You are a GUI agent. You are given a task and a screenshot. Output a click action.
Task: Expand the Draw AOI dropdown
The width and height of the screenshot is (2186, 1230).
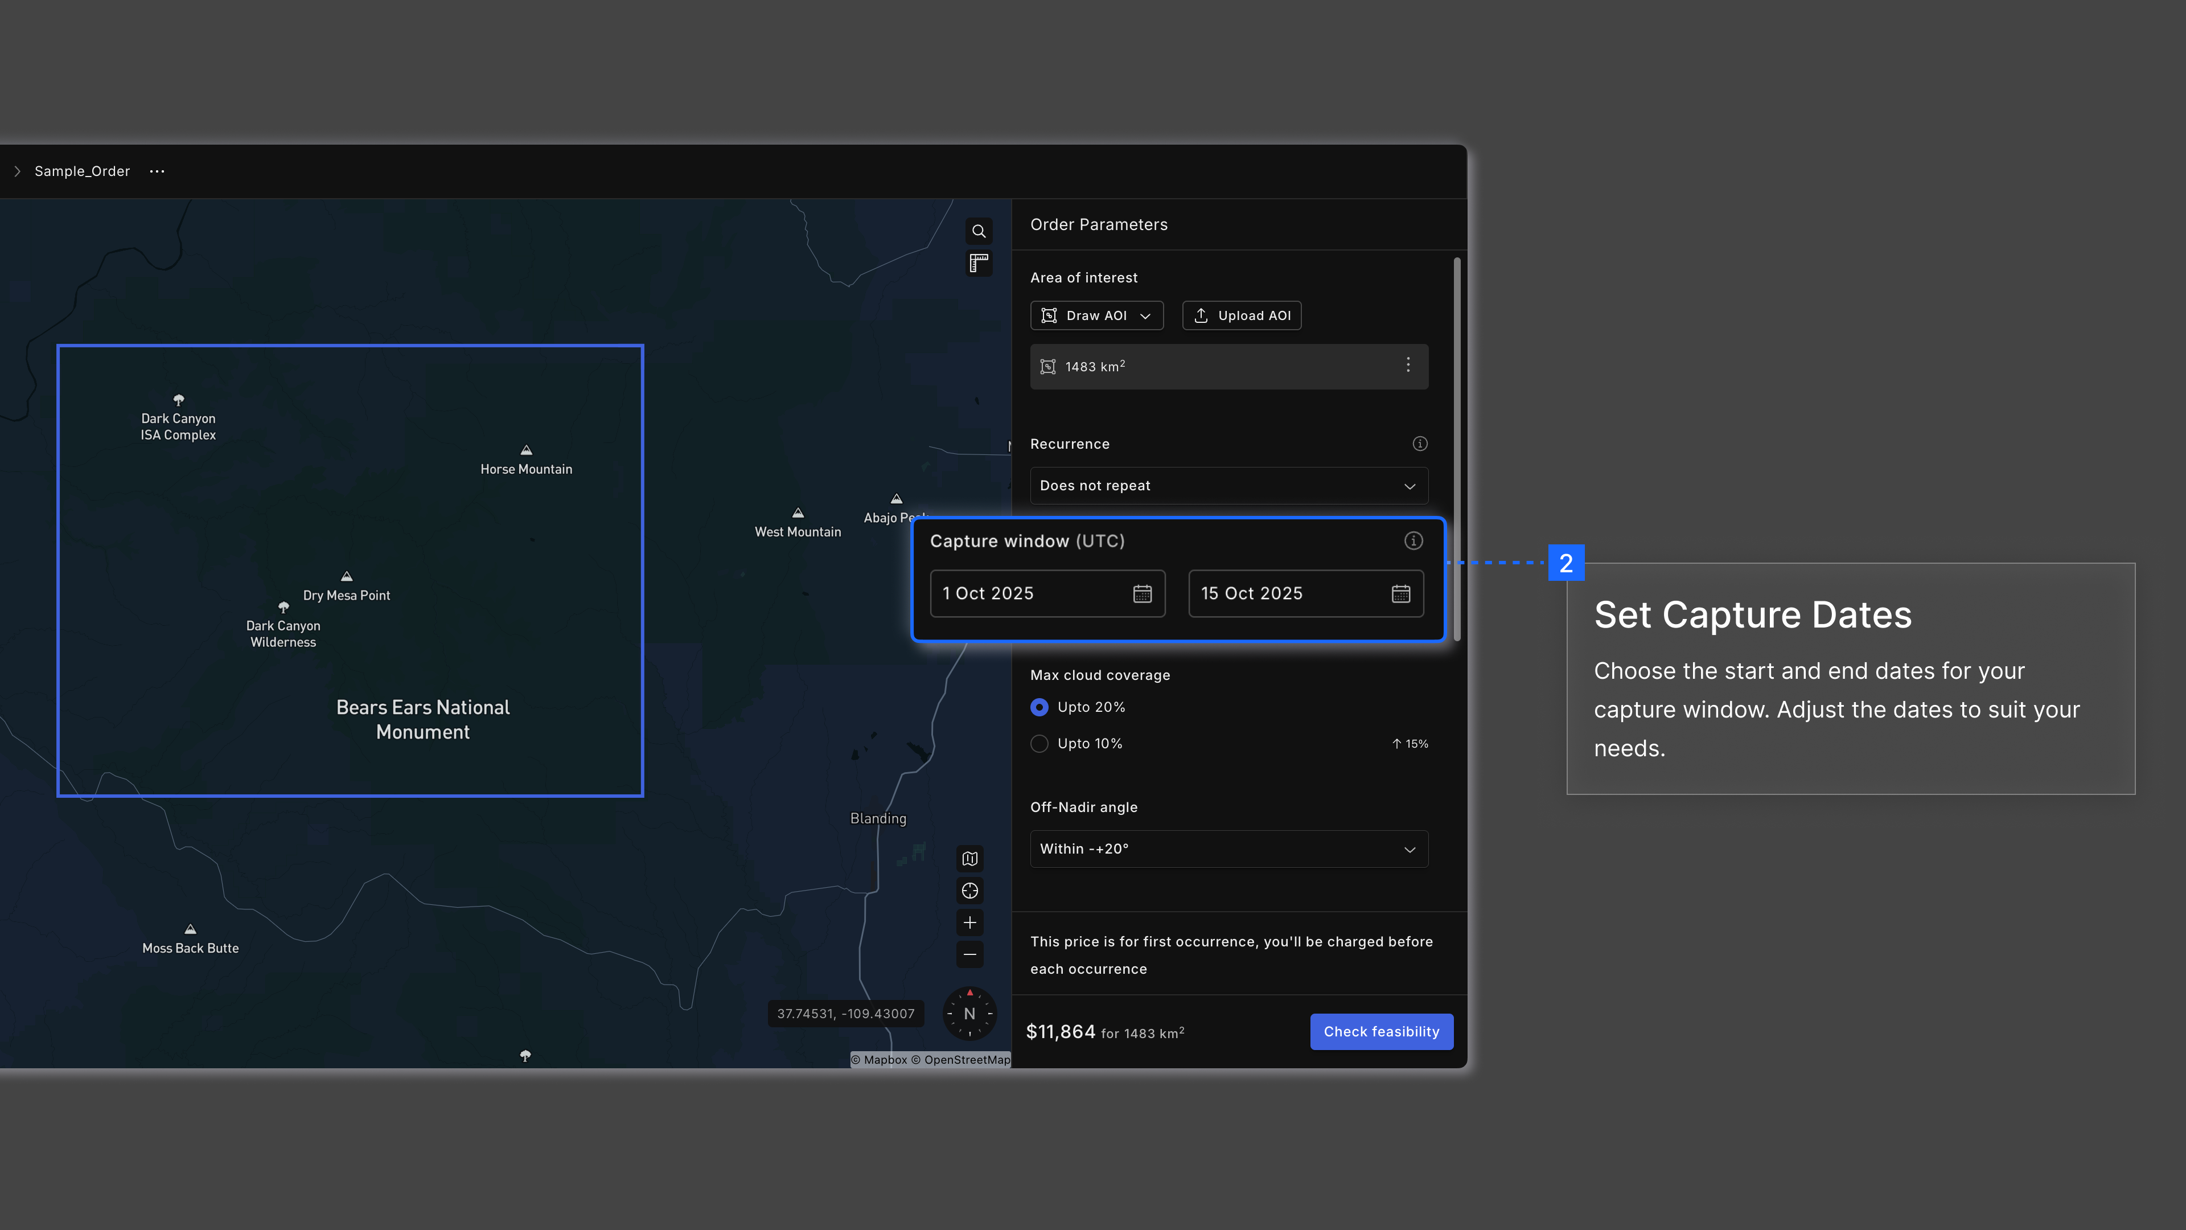(1096, 316)
